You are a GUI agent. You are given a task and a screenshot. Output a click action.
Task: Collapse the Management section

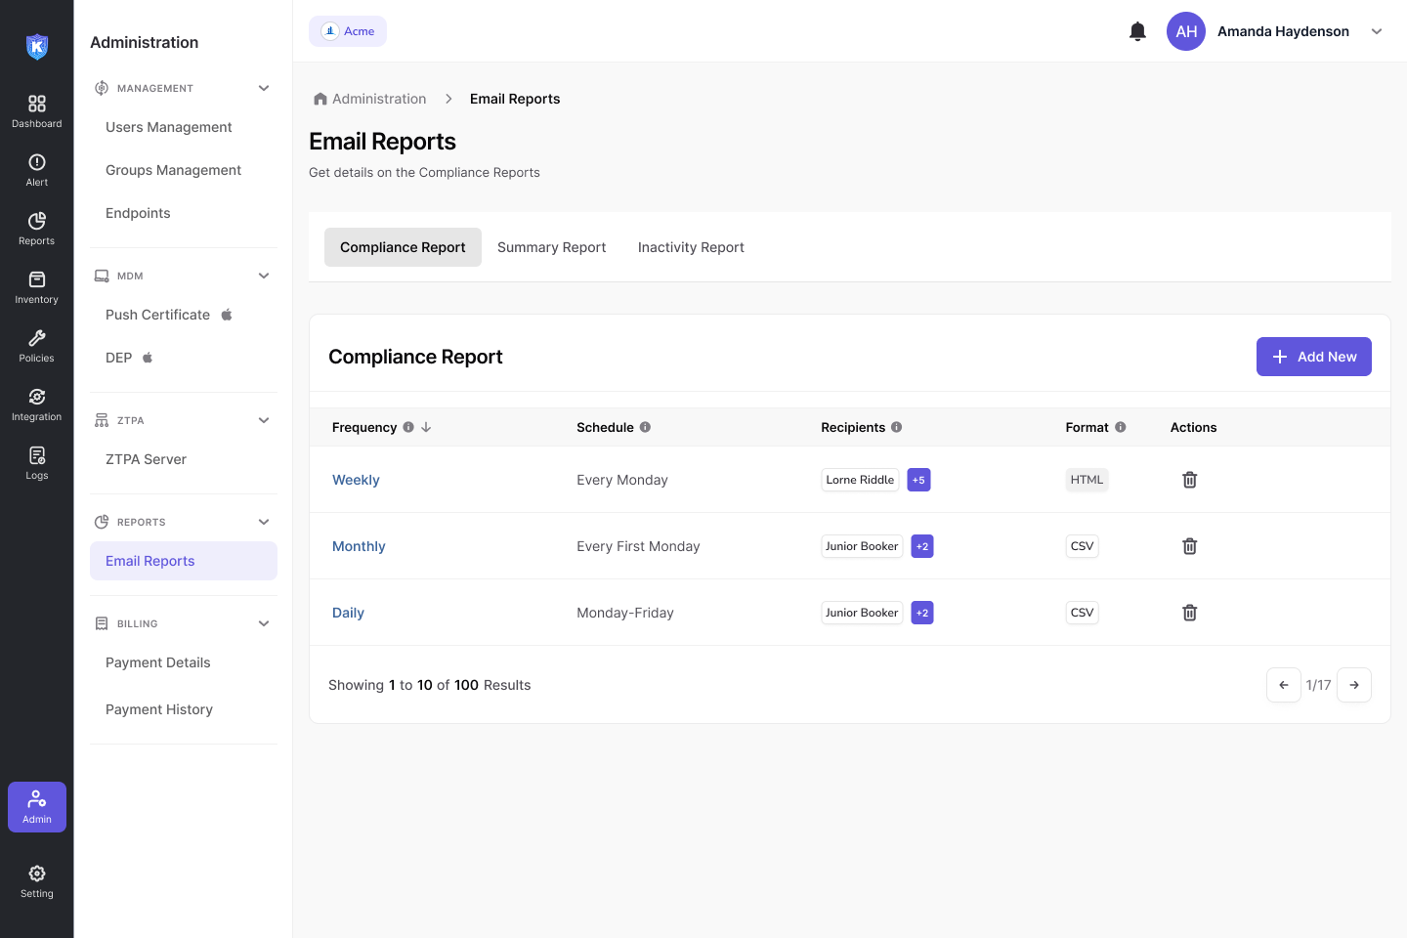[x=264, y=88]
